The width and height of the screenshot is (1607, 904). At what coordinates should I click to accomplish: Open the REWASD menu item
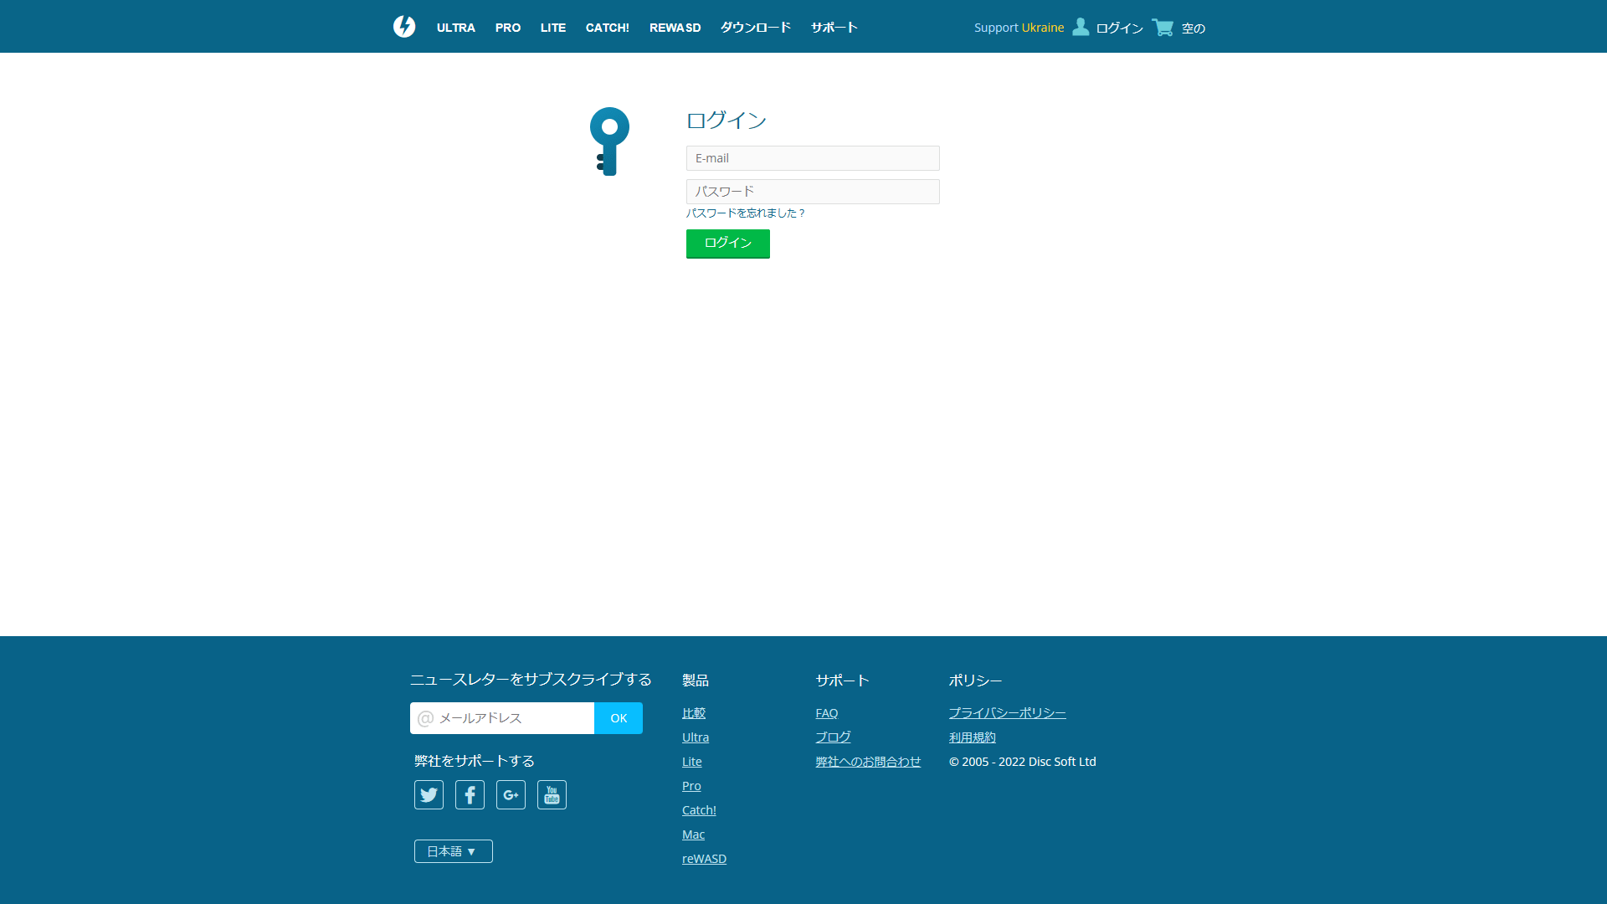[x=675, y=28]
